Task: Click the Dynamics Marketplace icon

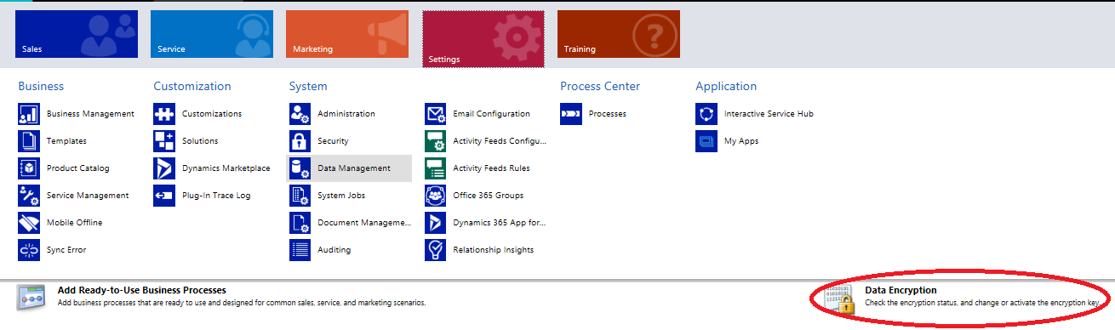Action: (164, 168)
